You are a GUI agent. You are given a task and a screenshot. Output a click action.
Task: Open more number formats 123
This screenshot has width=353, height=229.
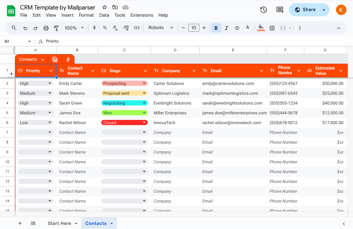tap(136, 28)
